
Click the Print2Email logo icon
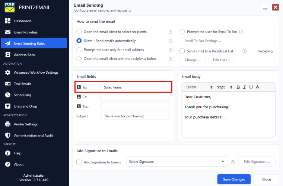[x=10, y=7]
